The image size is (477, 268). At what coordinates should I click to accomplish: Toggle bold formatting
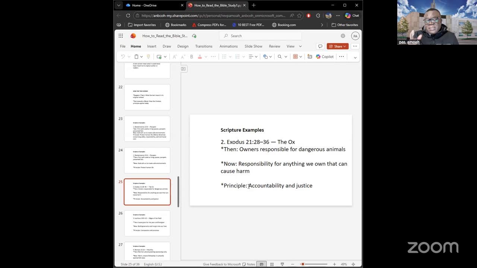tap(192, 57)
